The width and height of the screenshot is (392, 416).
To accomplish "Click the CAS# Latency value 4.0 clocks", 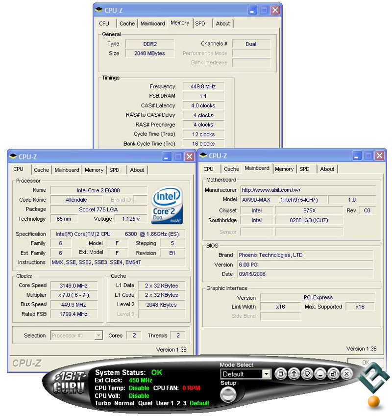I will click(203, 105).
